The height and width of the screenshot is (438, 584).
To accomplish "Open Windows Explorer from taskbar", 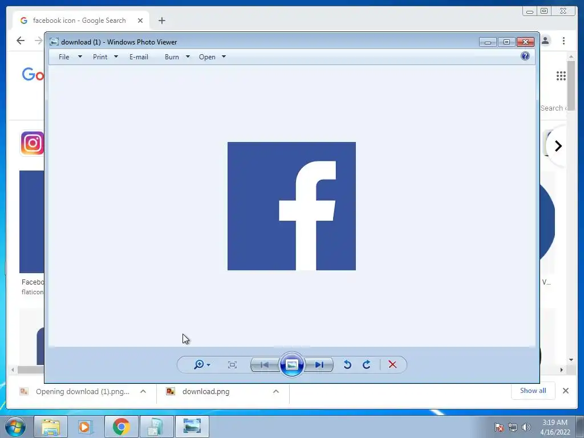I will tap(51, 427).
